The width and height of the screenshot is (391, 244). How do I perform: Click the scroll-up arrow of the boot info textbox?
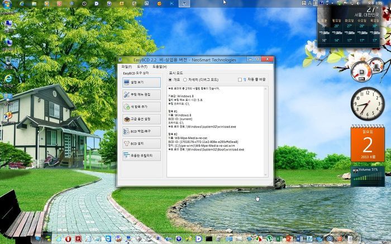pyautogui.click(x=266, y=89)
